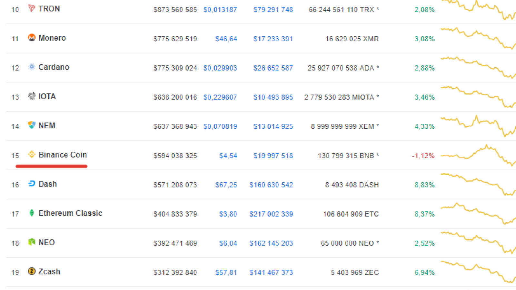Open Monero price $46,64 link
The height and width of the screenshot is (290, 516).
point(226,39)
